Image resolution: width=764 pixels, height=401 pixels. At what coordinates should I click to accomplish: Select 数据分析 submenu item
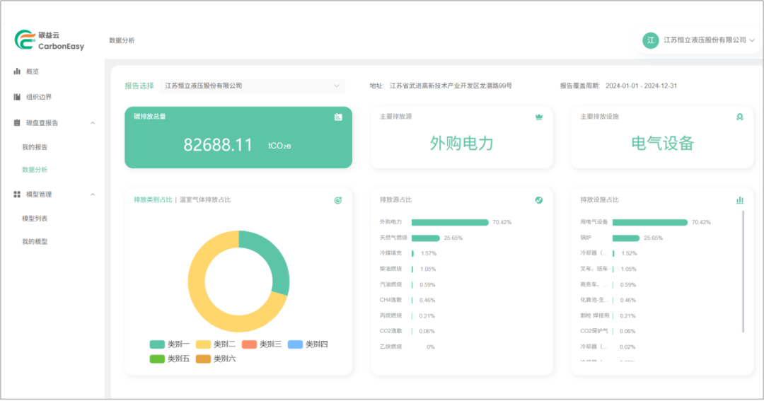(35, 170)
